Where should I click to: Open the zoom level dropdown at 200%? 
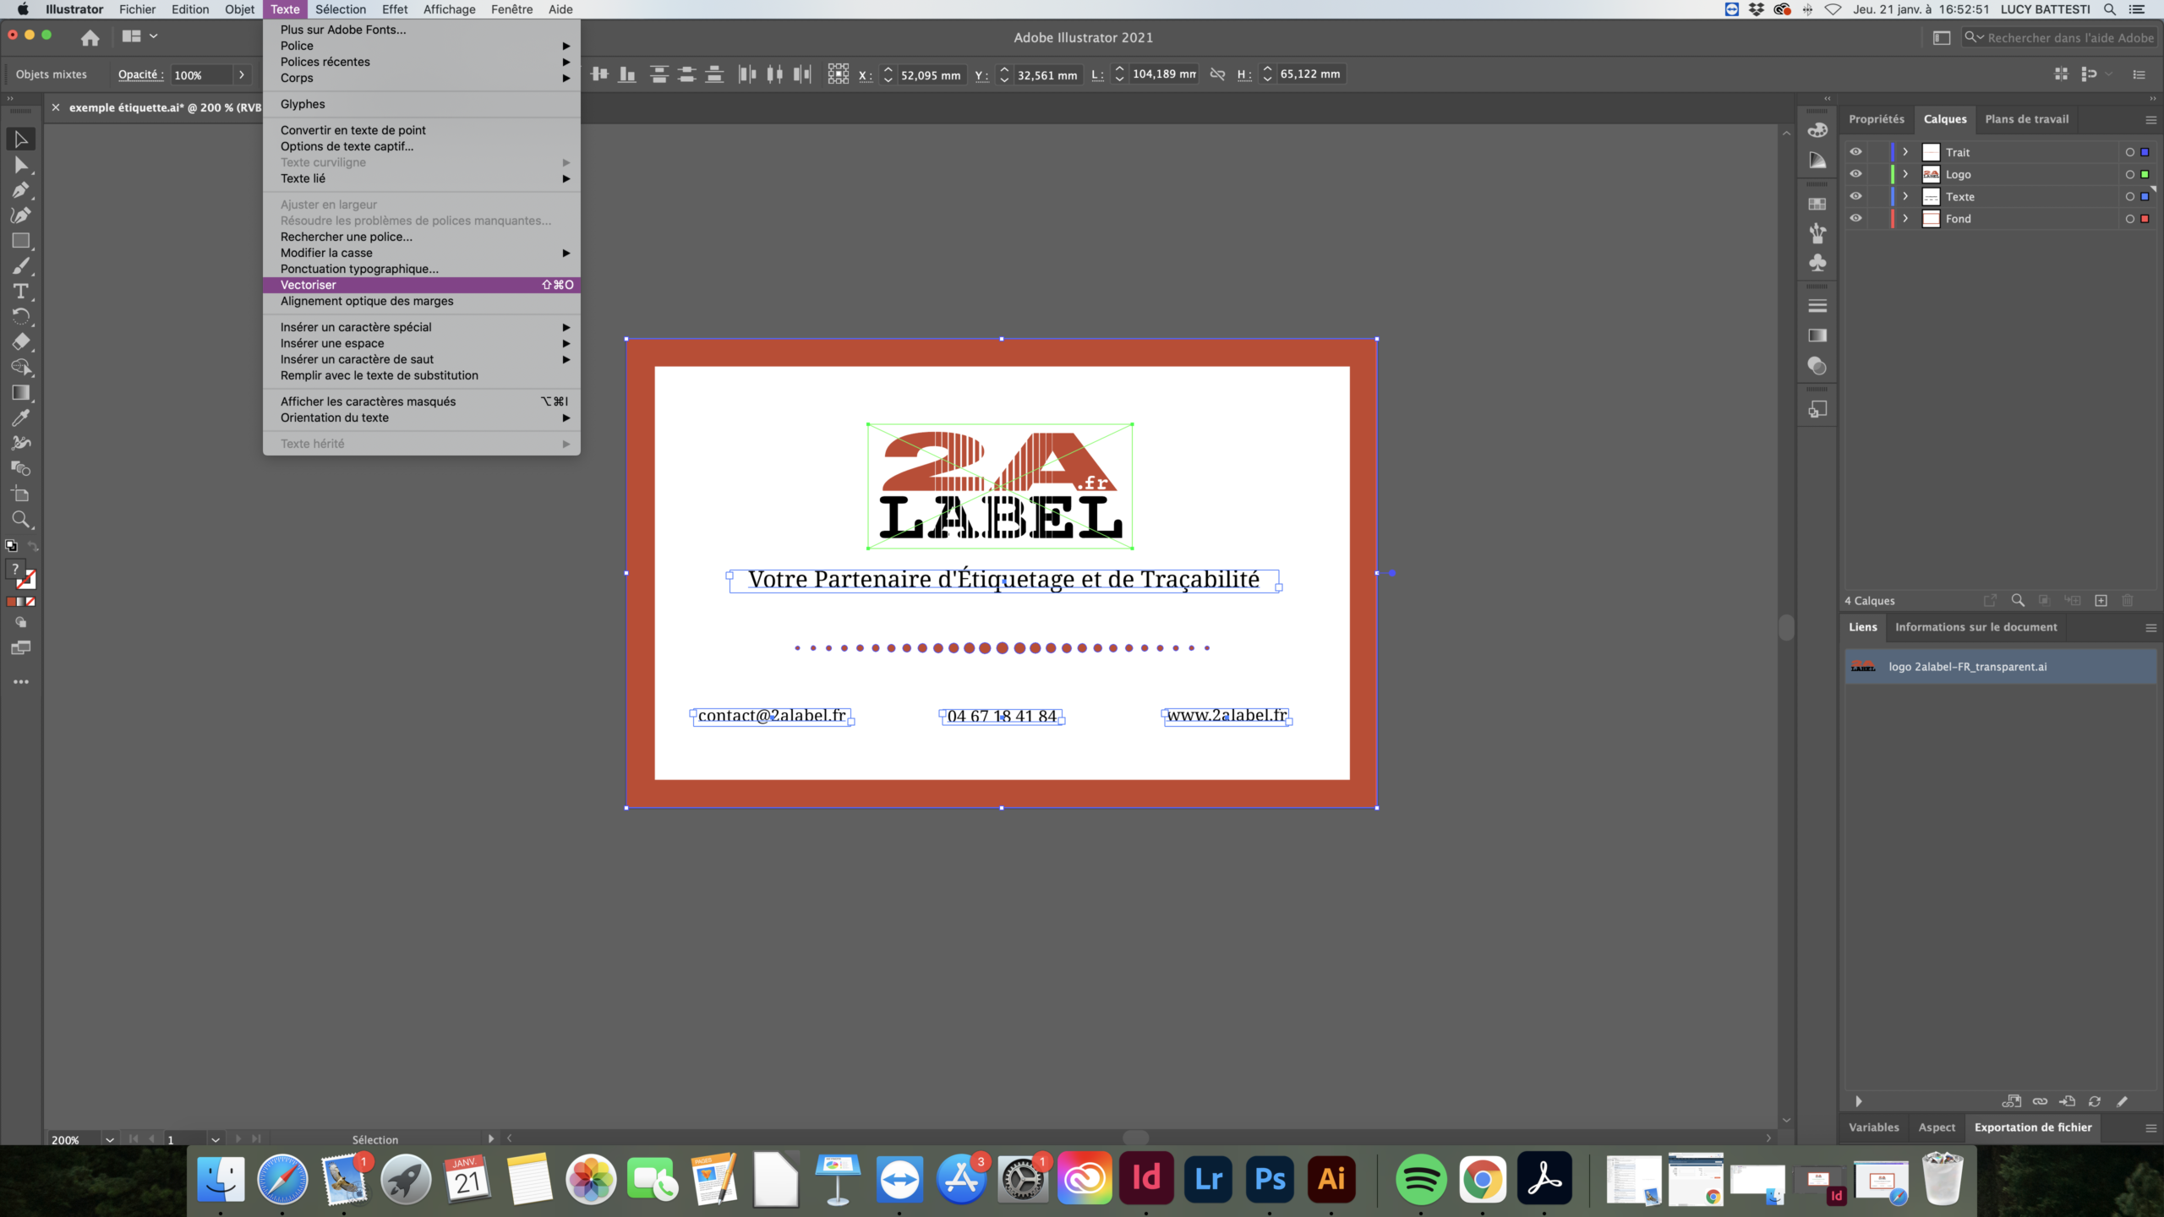109,1139
